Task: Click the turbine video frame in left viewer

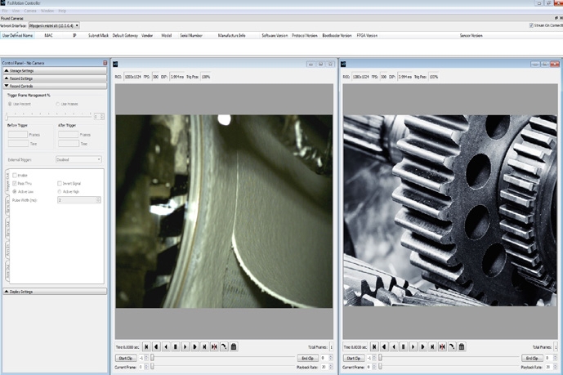Action: point(224,212)
